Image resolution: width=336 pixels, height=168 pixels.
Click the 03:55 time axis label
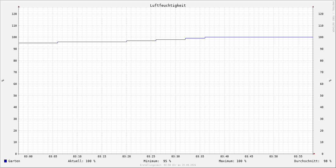(298, 157)
